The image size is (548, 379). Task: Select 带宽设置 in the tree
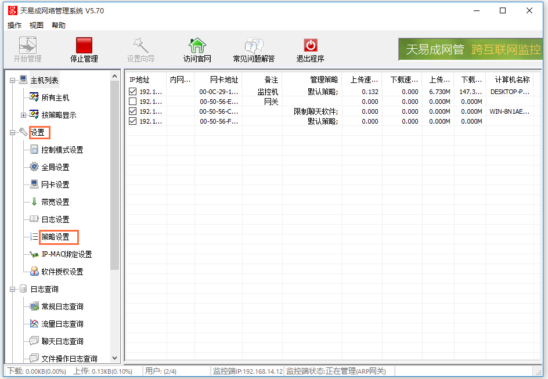(55, 202)
